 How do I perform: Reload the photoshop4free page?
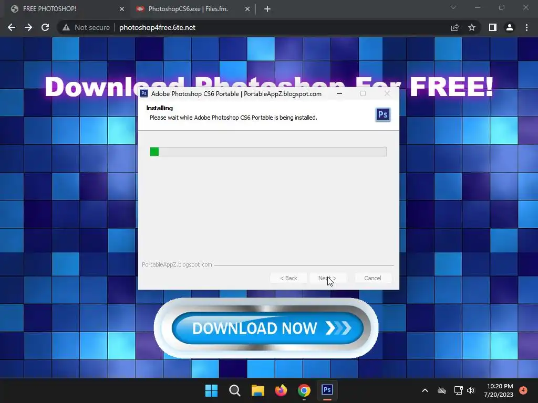tap(45, 27)
